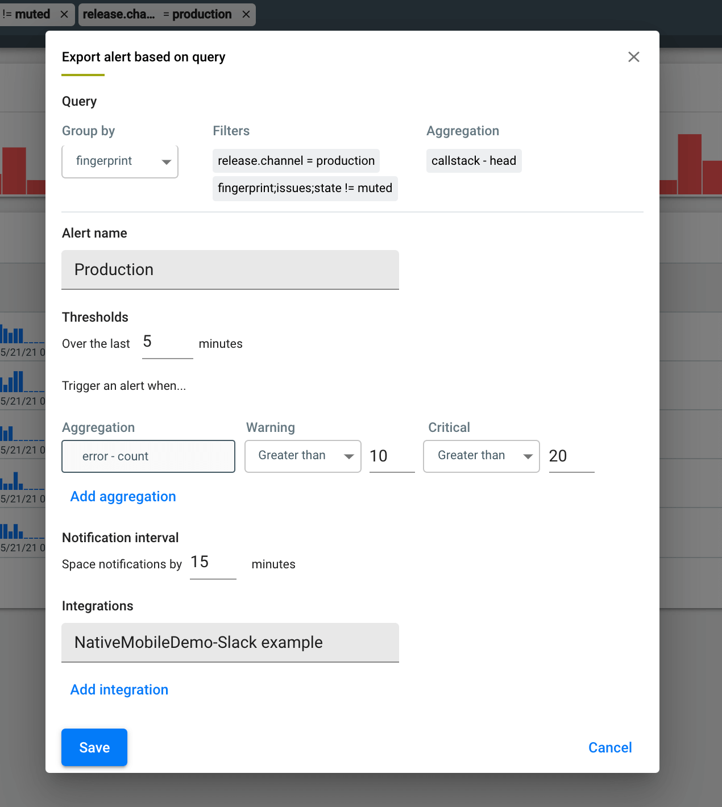Click Add aggregation
This screenshot has width=722, height=807.
coord(123,496)
